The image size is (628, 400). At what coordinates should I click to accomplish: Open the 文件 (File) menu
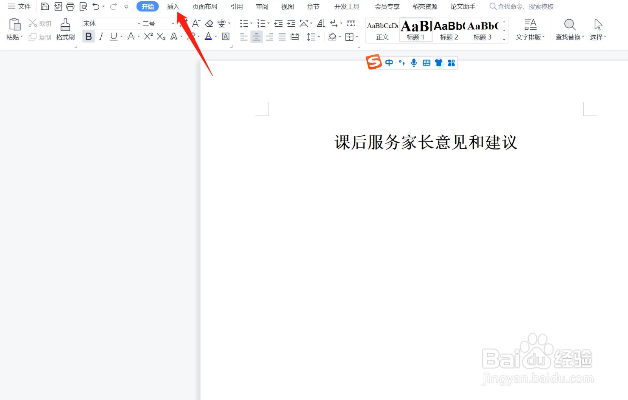pyautogui.click(x=19, y=6)
